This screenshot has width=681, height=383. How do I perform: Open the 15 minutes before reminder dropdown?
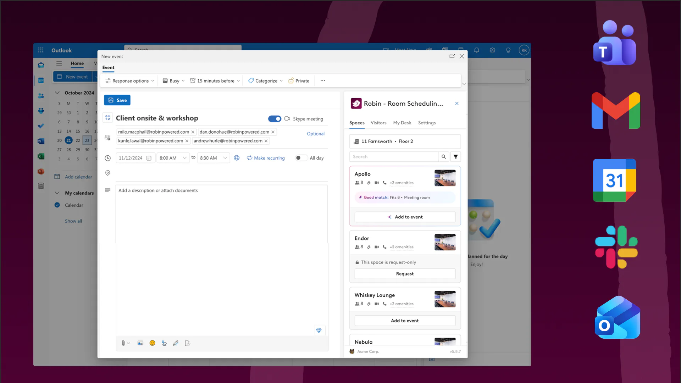click(215, 81)
